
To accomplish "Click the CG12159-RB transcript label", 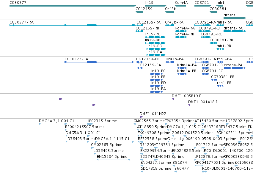I will tap(147, 28).
